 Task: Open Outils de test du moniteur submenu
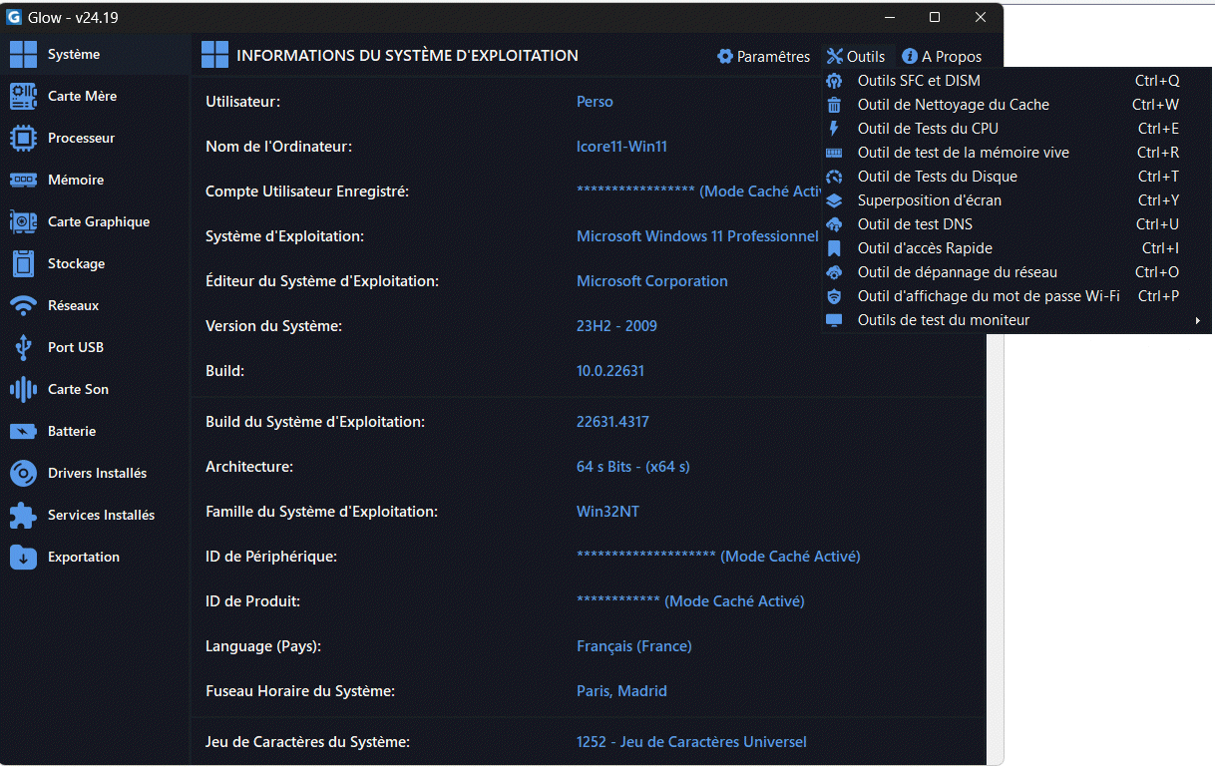click(1016, 320)
